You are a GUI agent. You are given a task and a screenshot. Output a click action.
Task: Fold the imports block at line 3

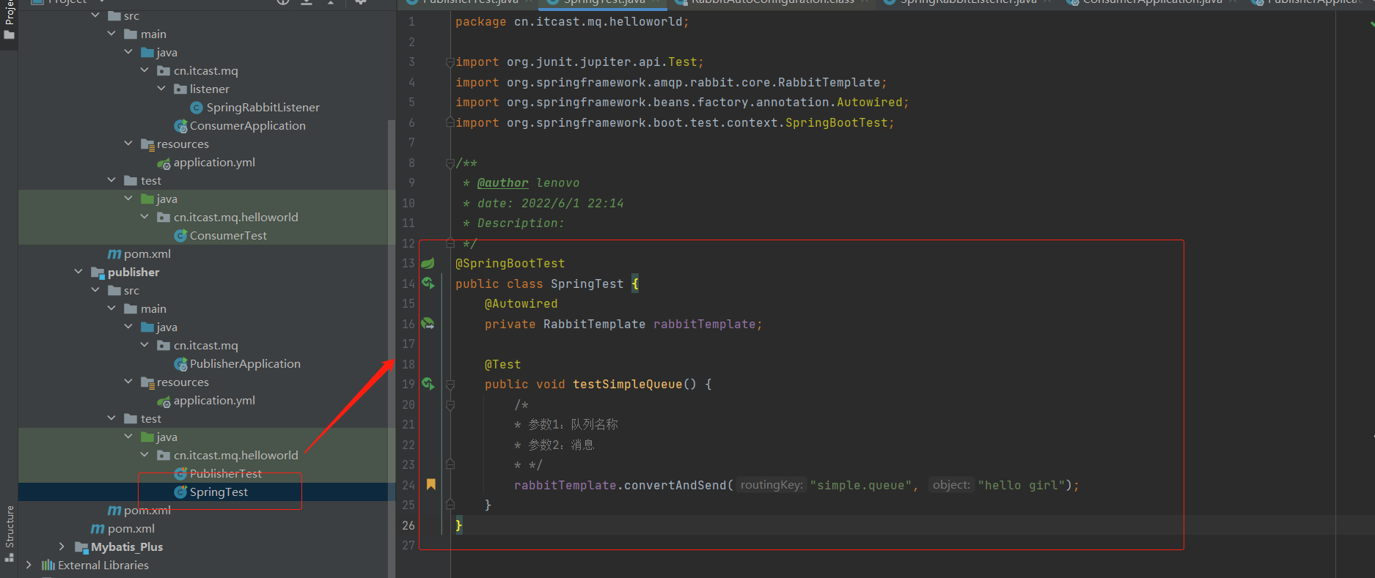[450, 62]
